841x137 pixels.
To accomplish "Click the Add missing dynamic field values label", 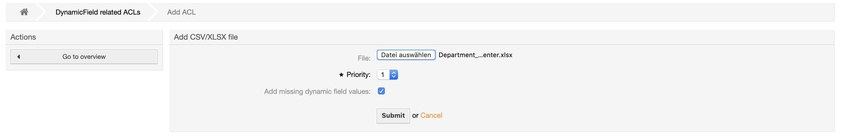I will tap(317, 92).
